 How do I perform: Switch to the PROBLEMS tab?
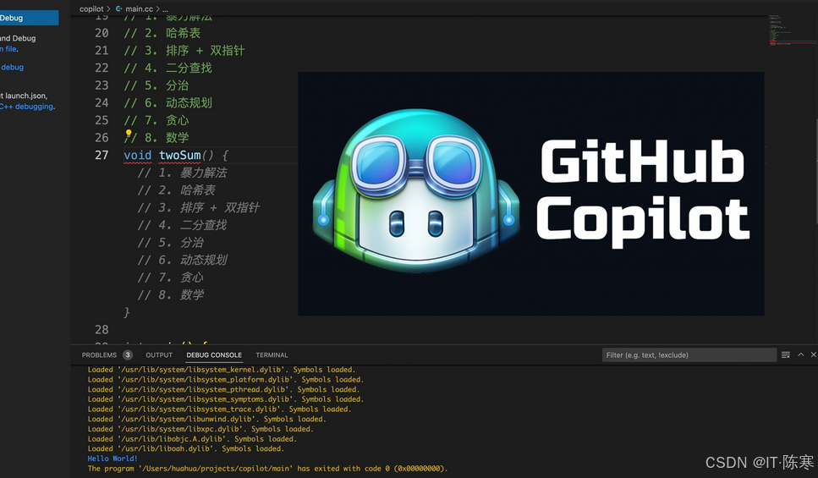(x=99, y=354)
